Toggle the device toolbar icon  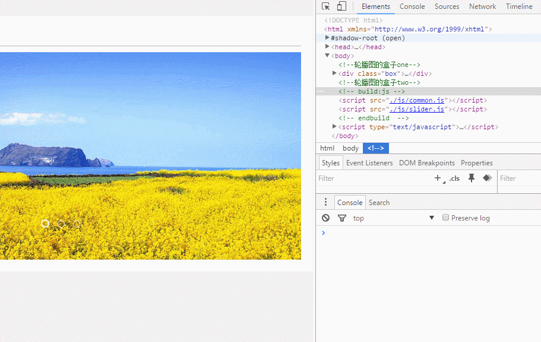pyautogui.click(x=341, y=6)
